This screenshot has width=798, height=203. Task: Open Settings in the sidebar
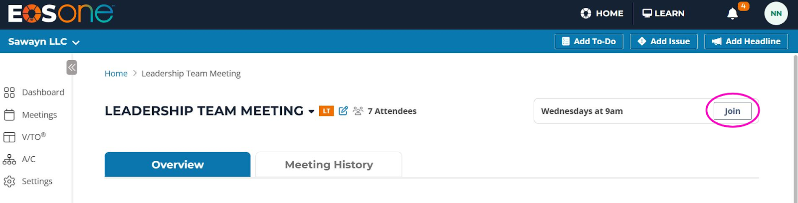(28, 182)
